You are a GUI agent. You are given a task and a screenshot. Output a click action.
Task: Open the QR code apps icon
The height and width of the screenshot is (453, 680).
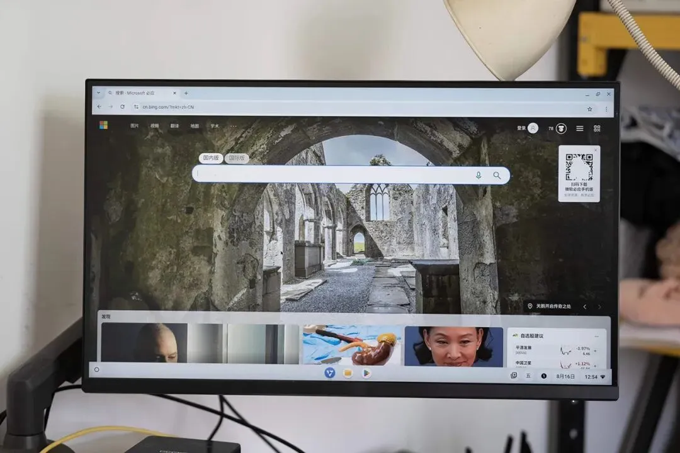(x=597, y=128)
